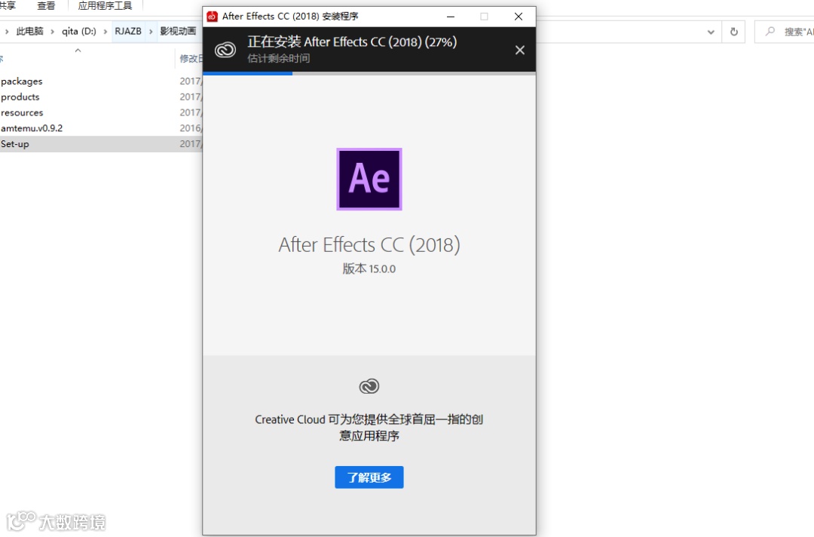The height and width of the screenshot is (537, 814).
Task: Expand the chevron after 此电脑 breadcrumb
Action: pos(53,32)
